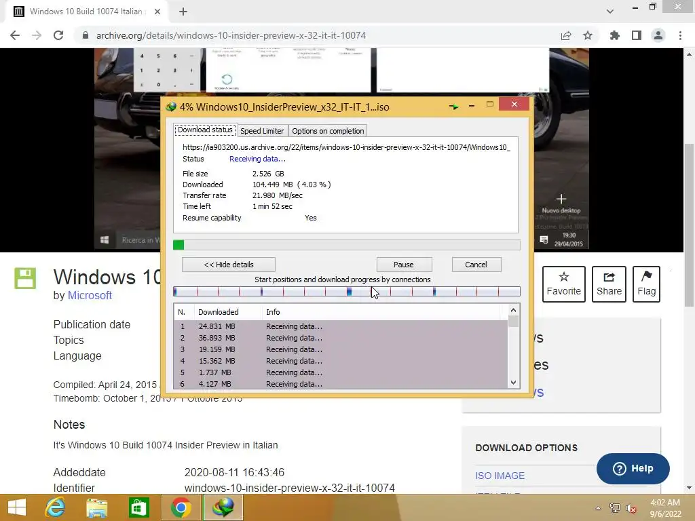Select connection row 4 with 15.362 MB

click(x=341, y=361)
